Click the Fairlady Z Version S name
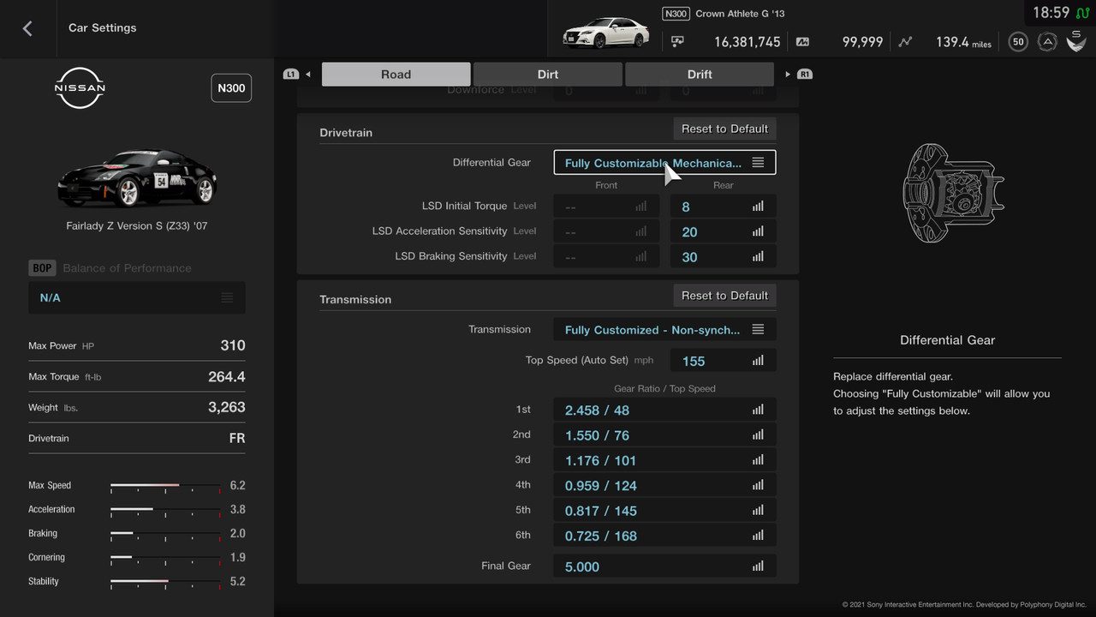The height and width of the screenshot is (617, 1096). click(137, 226)
